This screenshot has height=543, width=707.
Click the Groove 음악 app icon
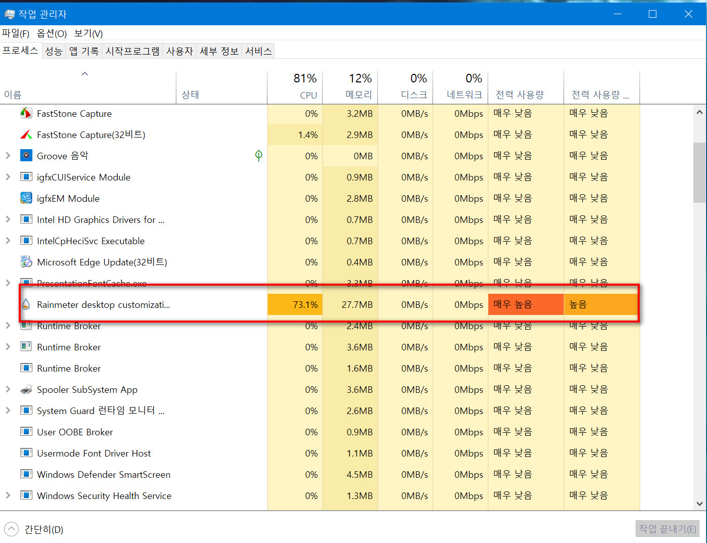[x=26, y=156]
